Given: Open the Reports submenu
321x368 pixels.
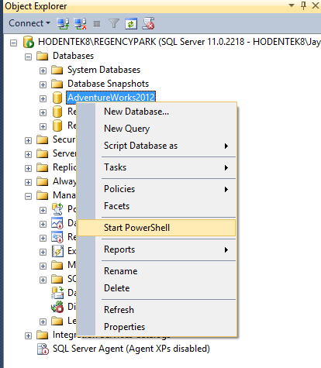Looking at the screenshot, I should (157, 249).
